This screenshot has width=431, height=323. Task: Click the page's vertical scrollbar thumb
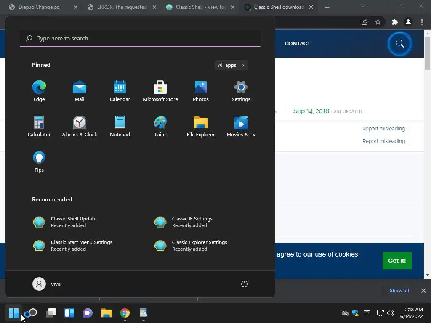[x=427, y=53]
